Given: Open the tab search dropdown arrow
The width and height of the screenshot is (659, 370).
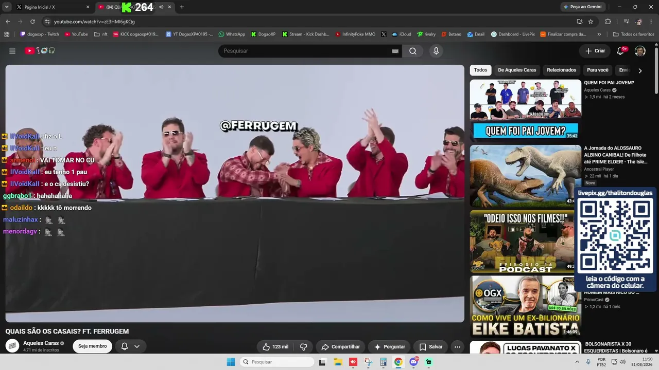Looking at the screenshot, I should tap(7, 7).
